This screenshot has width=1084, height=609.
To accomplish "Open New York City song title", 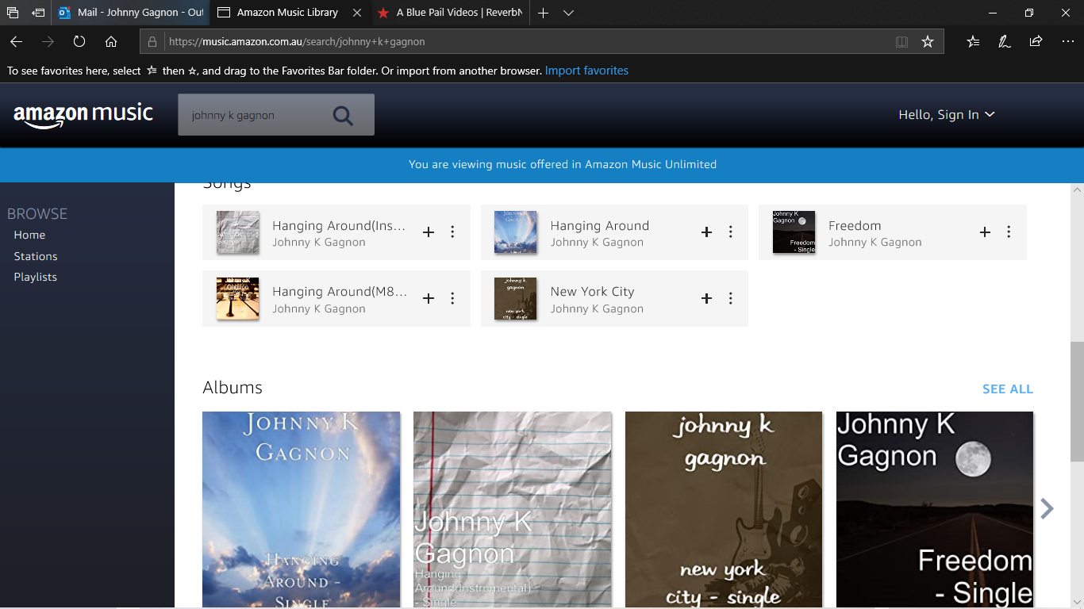I will coord(593,292).
